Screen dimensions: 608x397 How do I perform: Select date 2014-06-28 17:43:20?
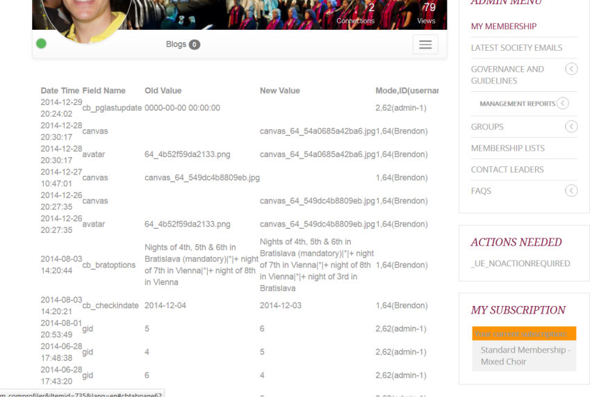point(61,375)
